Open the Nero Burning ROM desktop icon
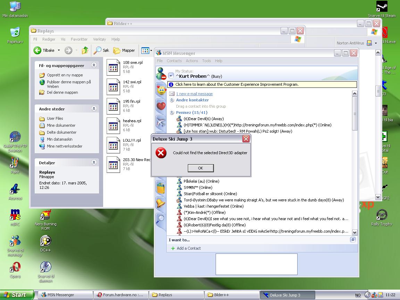The width and height of the screenshot is (400, 300). click(x=45, y=220)
